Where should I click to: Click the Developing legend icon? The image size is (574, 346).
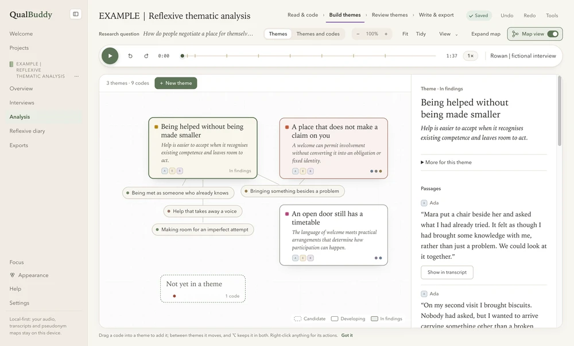335,319
